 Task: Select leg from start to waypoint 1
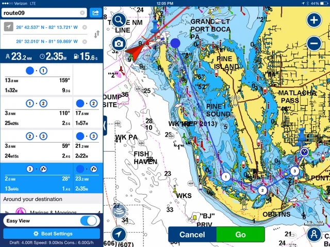pyautogui.click(x=37, y=80)
